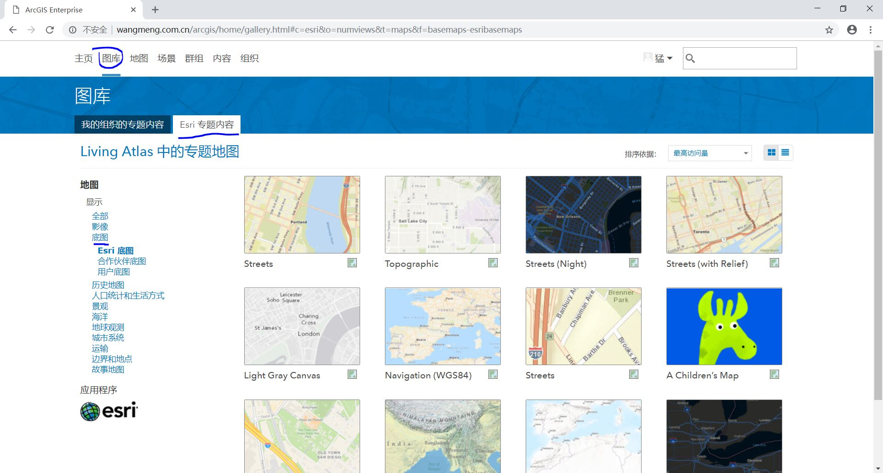Click the map-type icon beside the second-row Streets

click(x=634, y=375)
